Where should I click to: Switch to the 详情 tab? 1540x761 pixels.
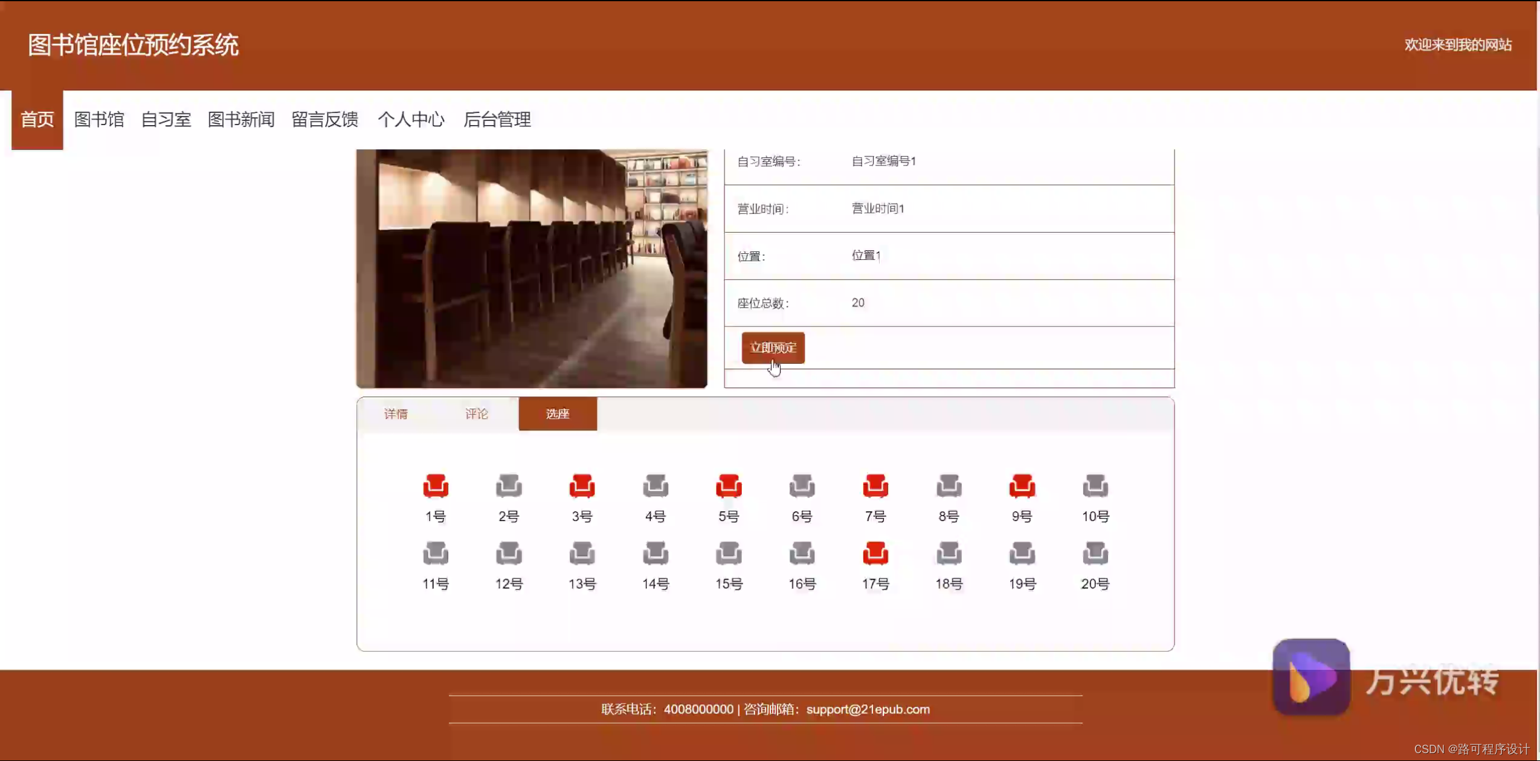pyautogui.click(x=396, y=414)
